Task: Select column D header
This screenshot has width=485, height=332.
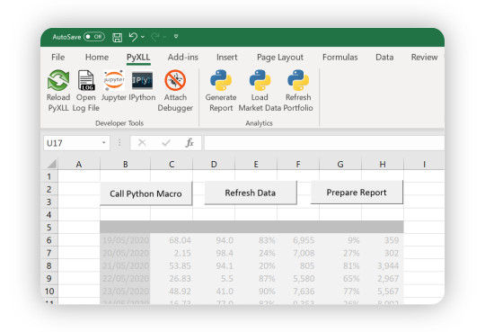Action: (x=214, y=164)
